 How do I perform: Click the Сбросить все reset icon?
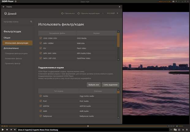62,14
